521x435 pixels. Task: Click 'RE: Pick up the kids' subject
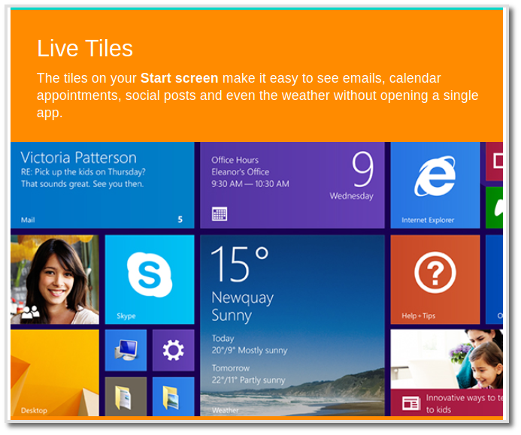tap(83, 172)
